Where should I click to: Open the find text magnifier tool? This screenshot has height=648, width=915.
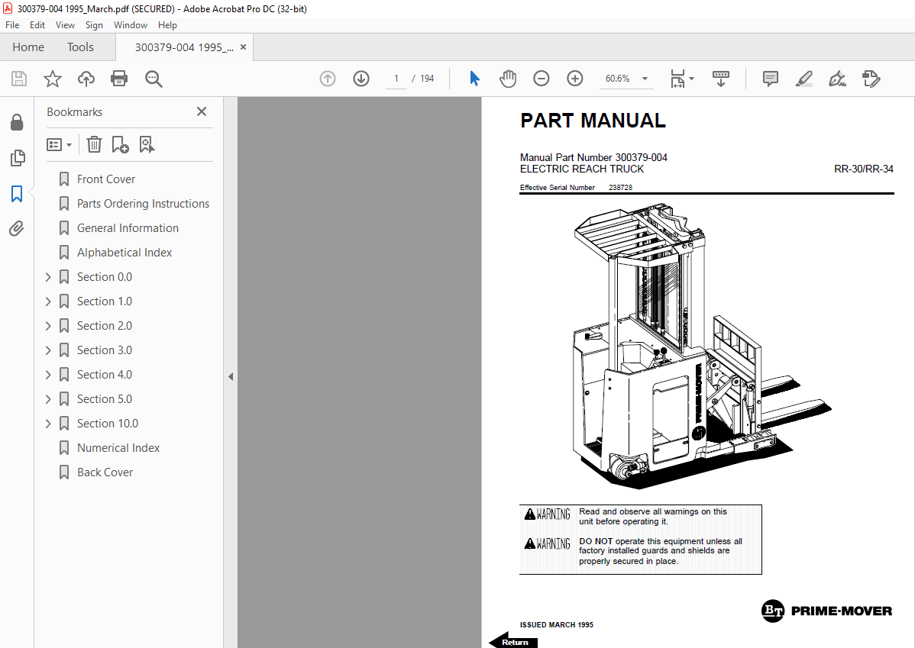click(154, 79)
